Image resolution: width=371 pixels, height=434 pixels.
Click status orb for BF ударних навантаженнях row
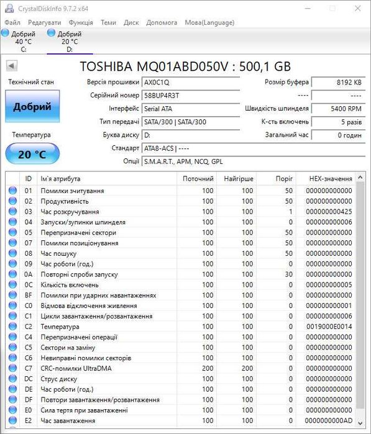pyautogui.click(x=13, y=295)
